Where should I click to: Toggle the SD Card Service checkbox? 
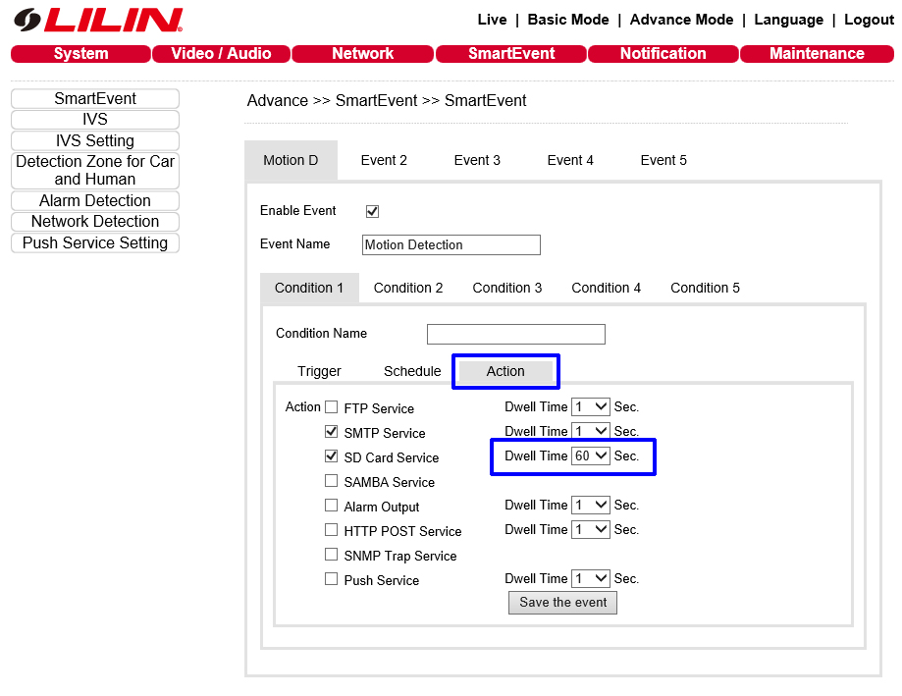click(x=332, y=456)
